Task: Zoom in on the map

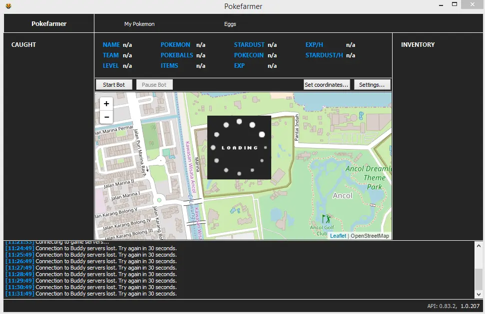Action: [106, 104]
